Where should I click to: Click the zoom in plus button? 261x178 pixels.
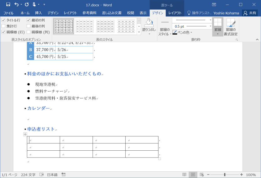[242, 175]
